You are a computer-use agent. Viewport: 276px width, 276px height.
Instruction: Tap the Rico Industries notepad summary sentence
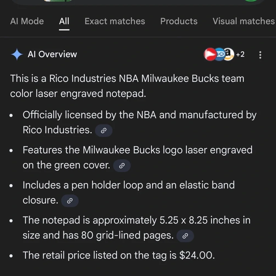point(127,86)
